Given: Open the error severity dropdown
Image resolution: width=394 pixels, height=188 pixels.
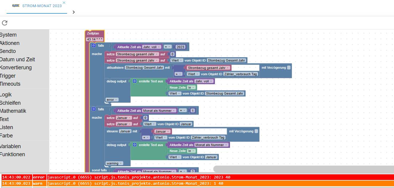Looking at the screenshot, I should coord(112,100).
